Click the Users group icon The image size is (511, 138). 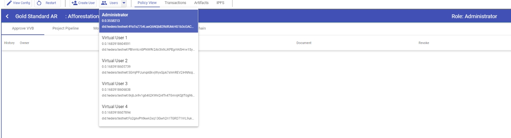point(104,3)
